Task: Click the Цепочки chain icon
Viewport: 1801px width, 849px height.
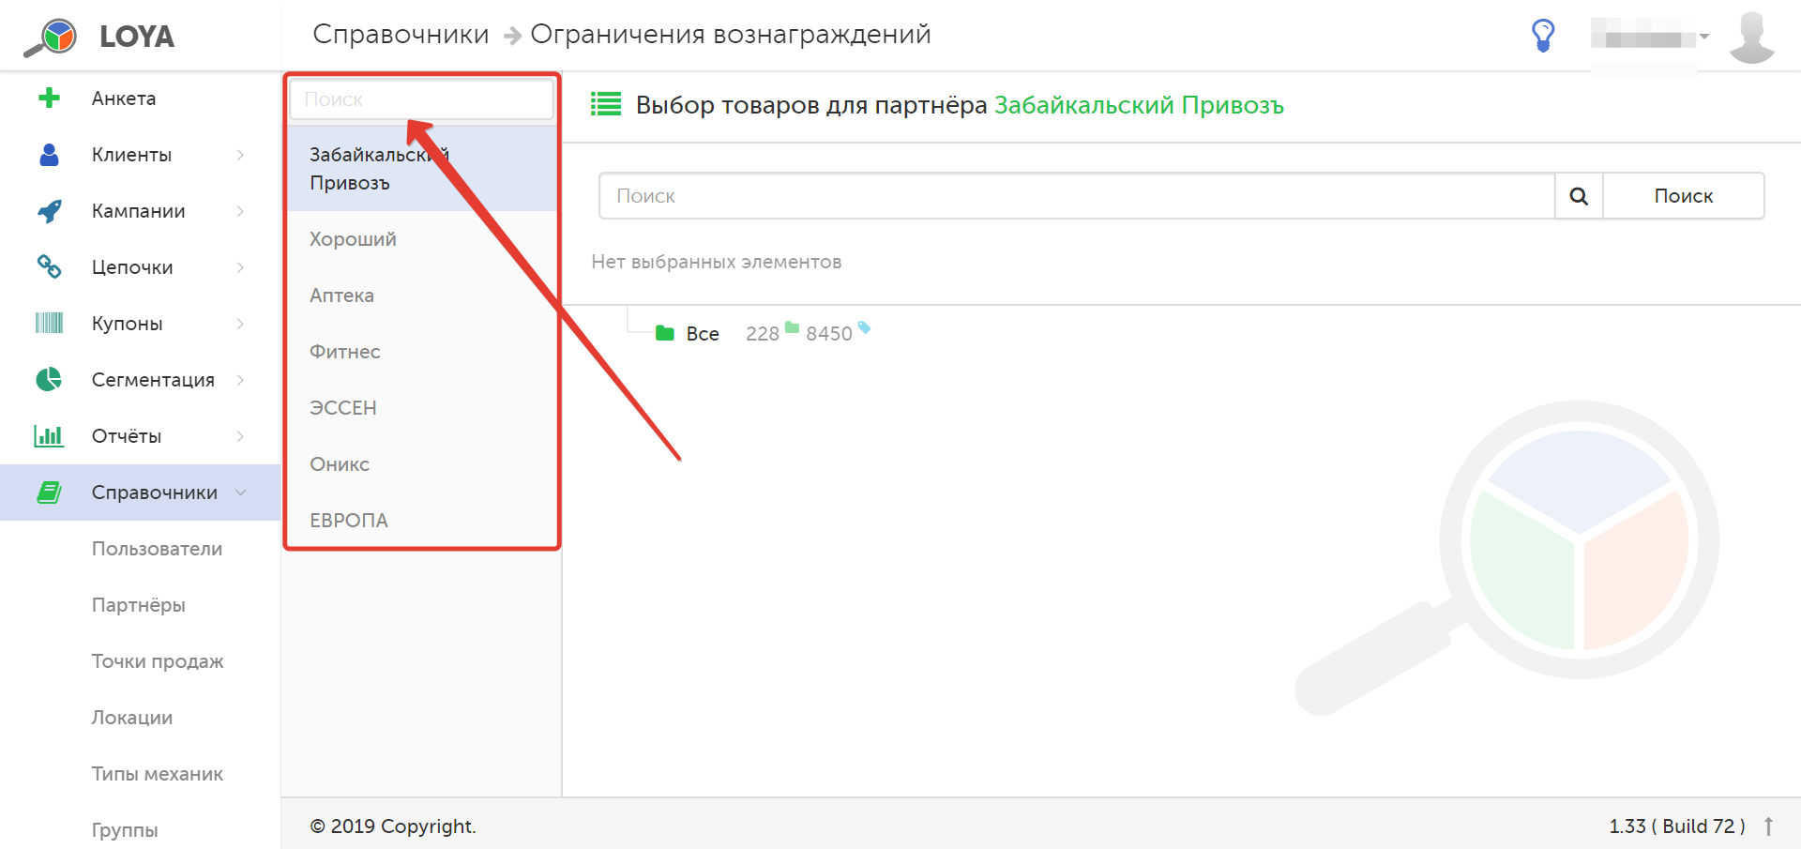Action: click(x=49, y=267)
